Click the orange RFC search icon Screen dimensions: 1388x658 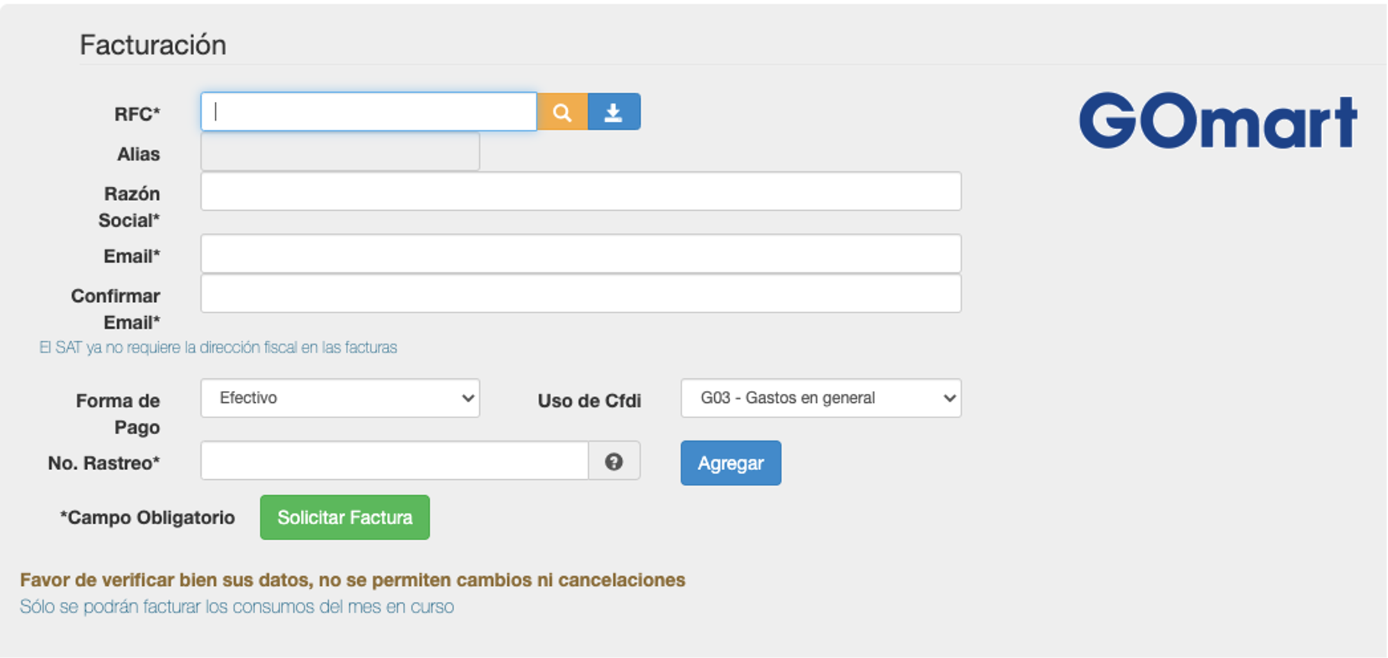[562, 112]
